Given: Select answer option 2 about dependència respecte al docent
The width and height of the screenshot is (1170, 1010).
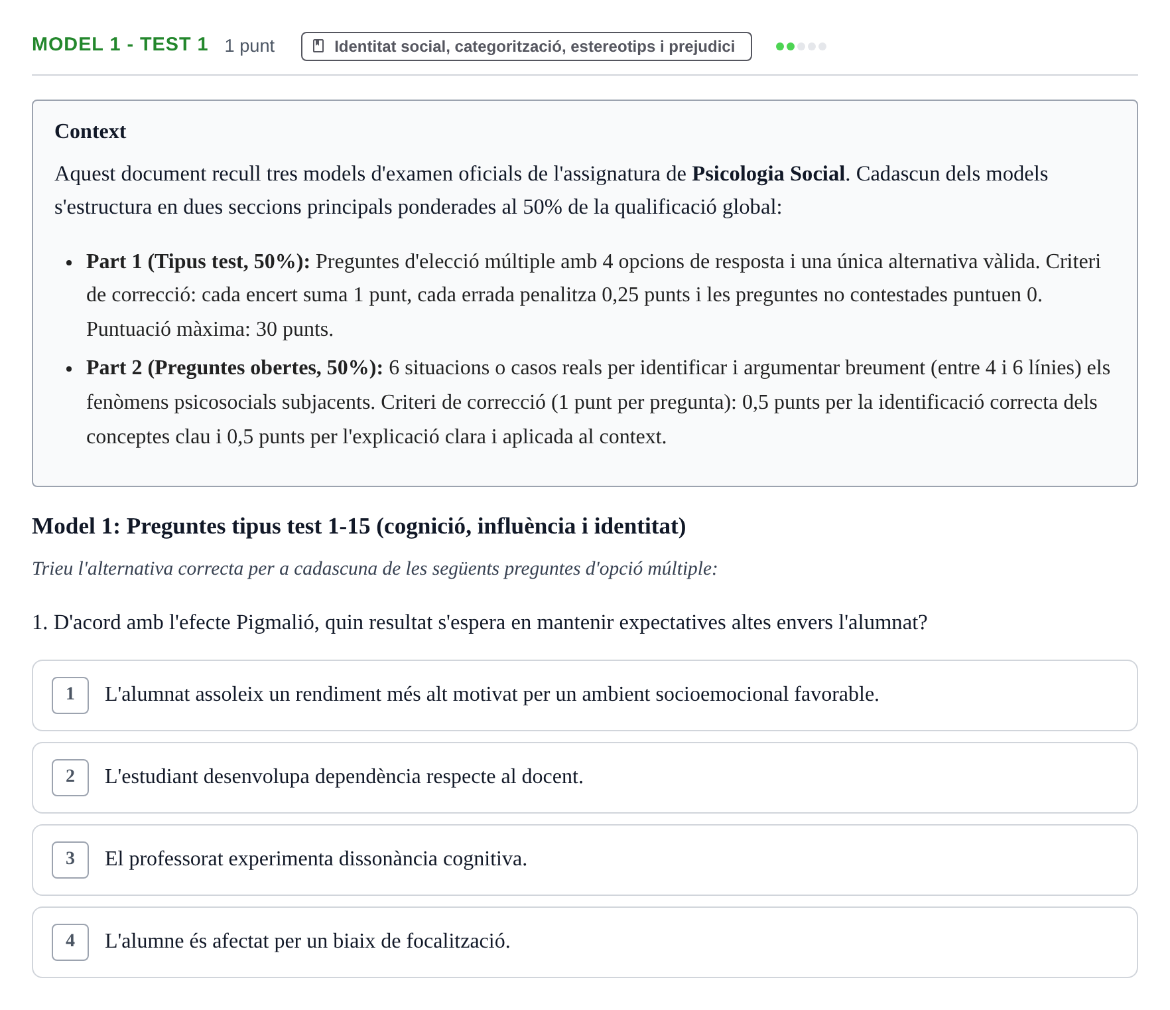Looking at the screenshot, I should point(585,778).
